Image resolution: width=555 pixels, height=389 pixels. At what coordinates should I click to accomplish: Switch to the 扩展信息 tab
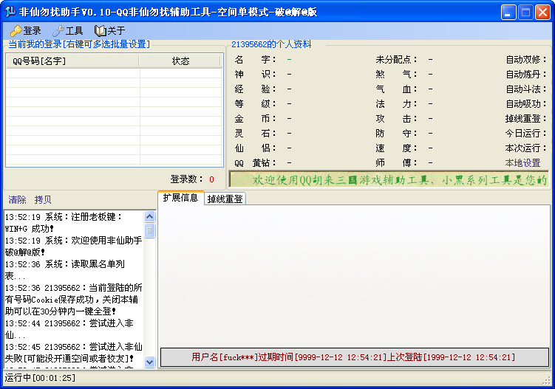(180, 198)
